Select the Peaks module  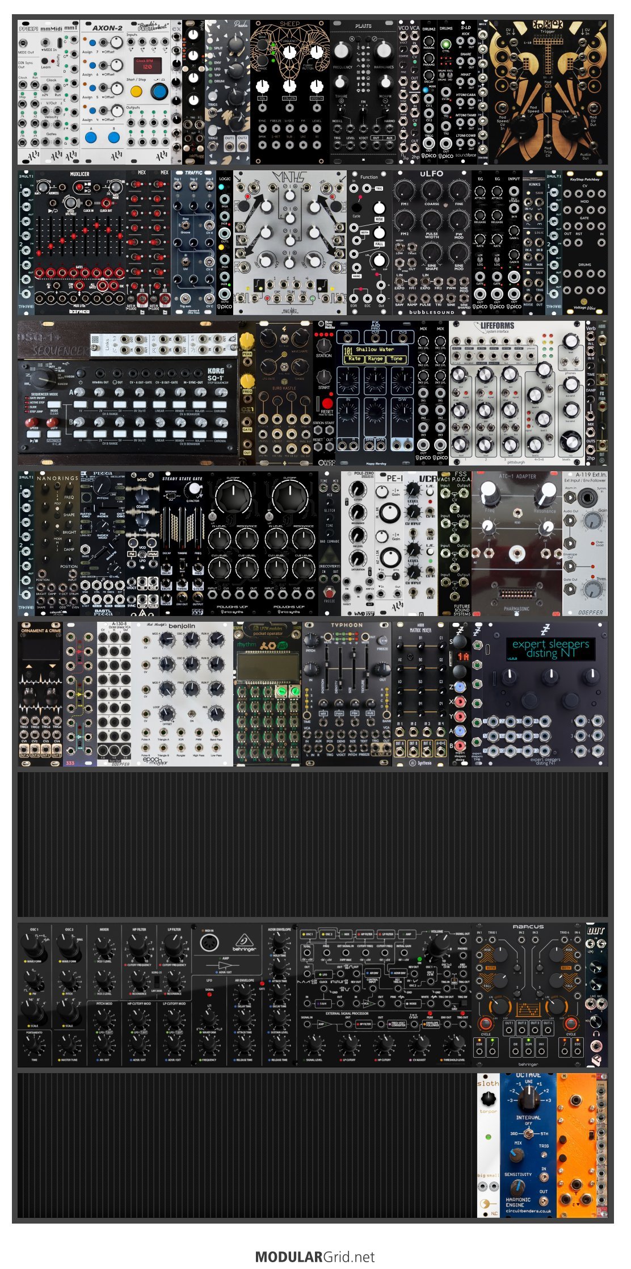(228, 93)
